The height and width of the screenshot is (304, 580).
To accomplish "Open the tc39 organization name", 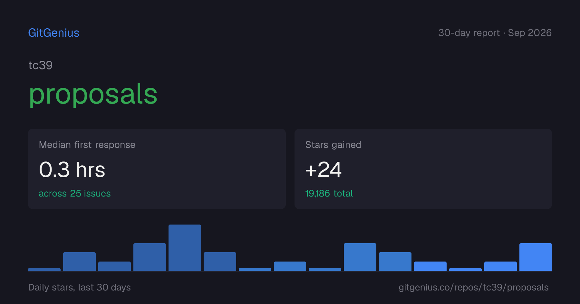I will [40, 65].
